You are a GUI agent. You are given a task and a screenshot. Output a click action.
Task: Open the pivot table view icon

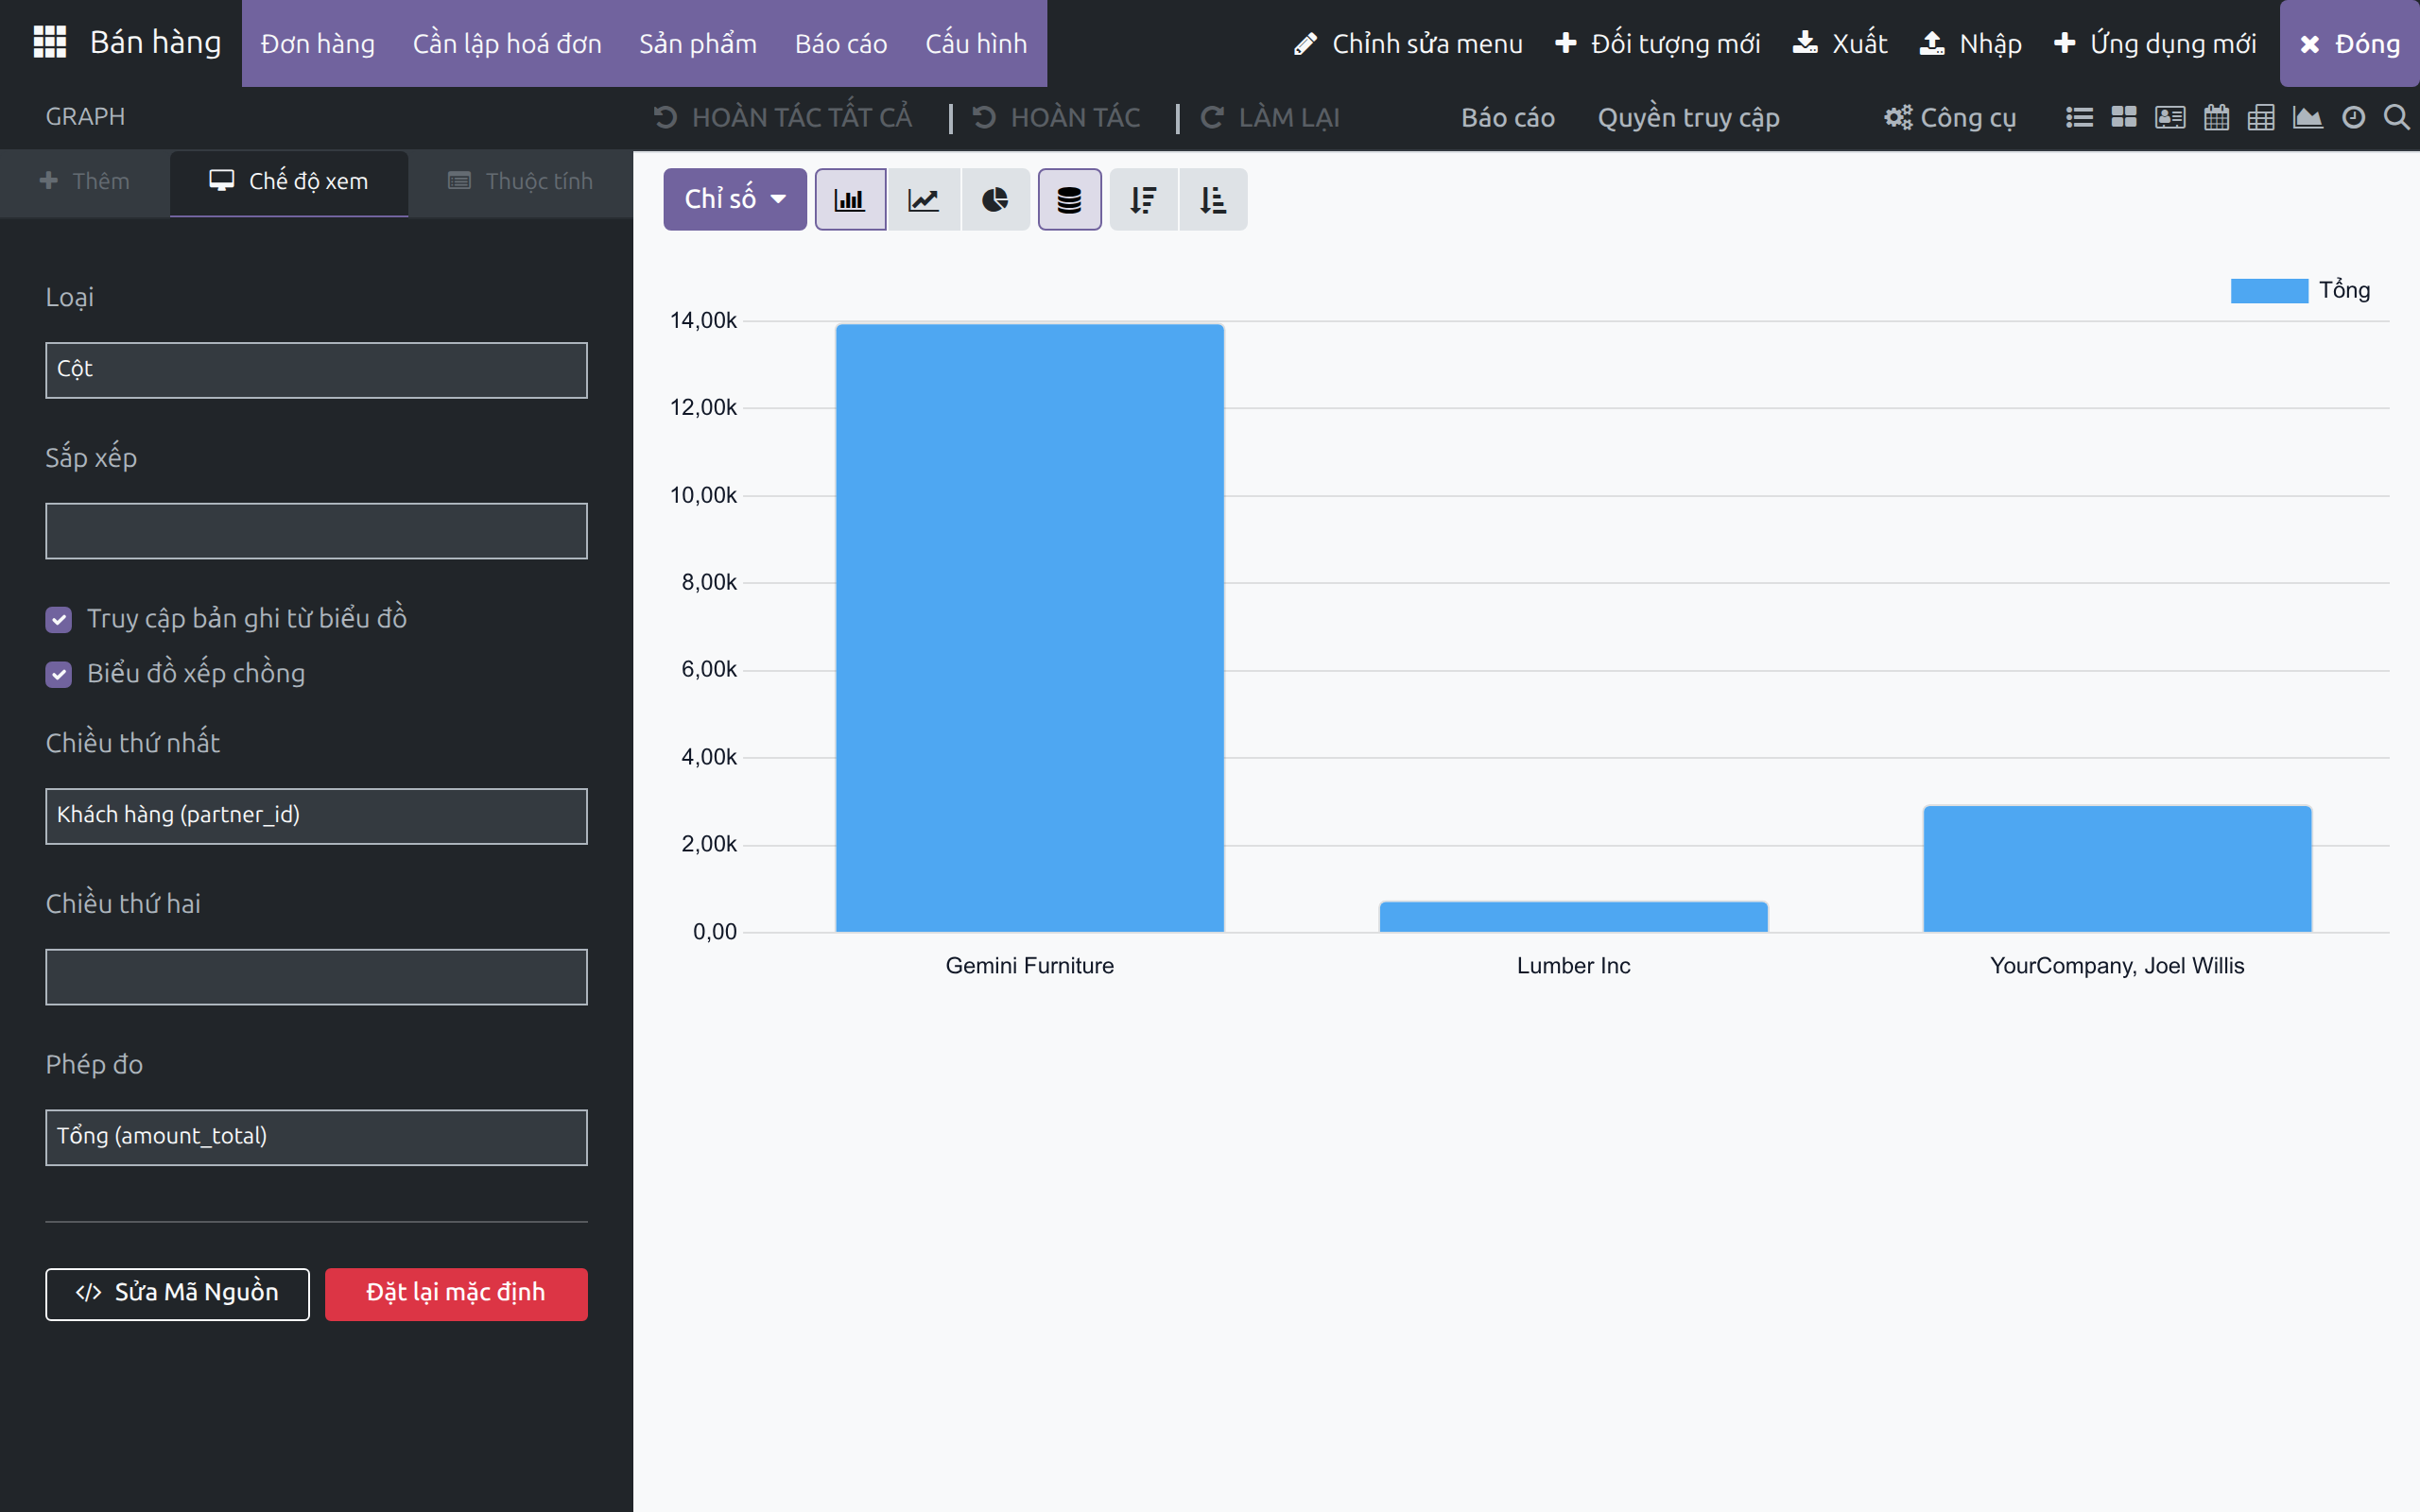coord(2261,118)
